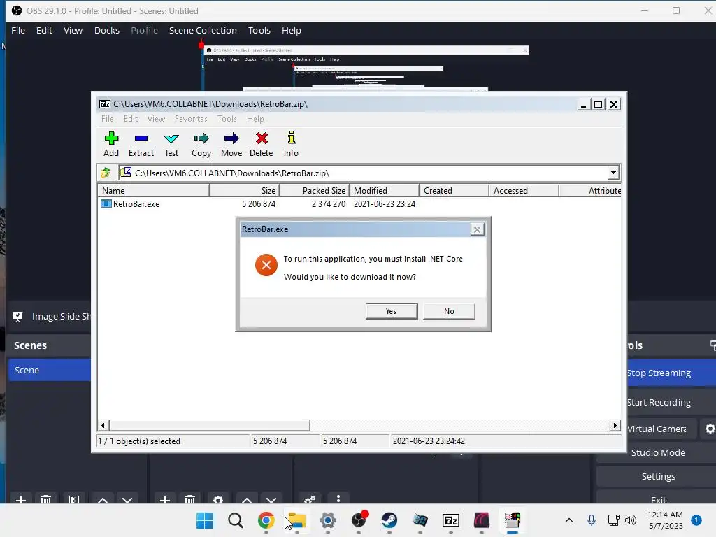
Task: Expand the 7-Zip address path dropdown
Action: click(613, 173)
